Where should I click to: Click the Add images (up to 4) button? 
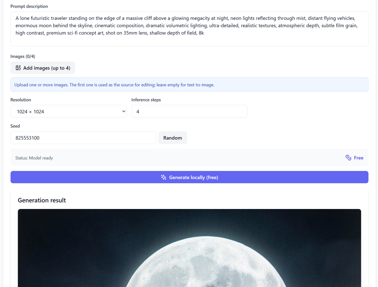[43, 68]
